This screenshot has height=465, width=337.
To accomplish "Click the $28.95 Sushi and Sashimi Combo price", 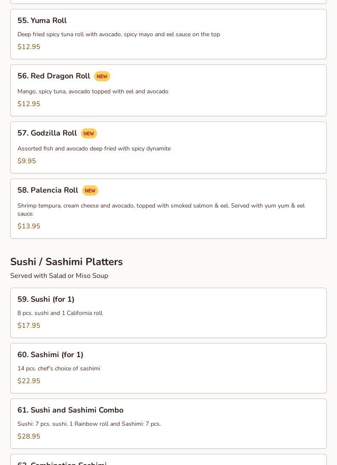I will coord(29,436).
